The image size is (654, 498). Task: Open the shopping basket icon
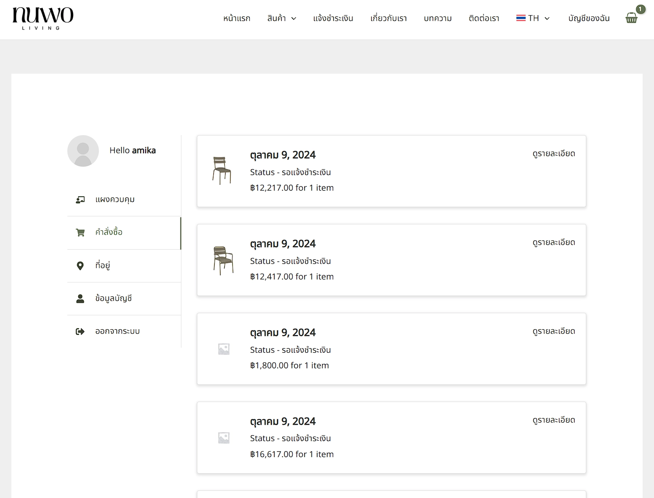pos(631,18)
